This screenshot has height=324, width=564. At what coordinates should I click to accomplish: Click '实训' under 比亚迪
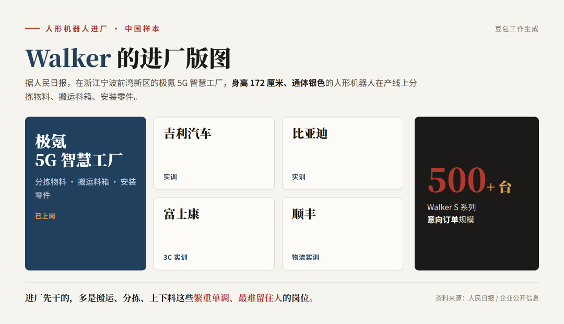pos(299,177)
